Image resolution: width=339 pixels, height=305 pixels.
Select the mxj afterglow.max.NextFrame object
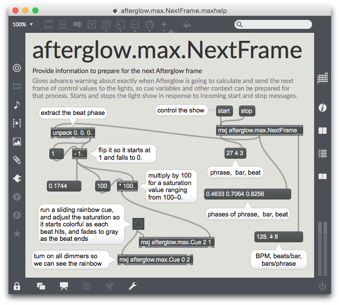[x=259, y=130]
